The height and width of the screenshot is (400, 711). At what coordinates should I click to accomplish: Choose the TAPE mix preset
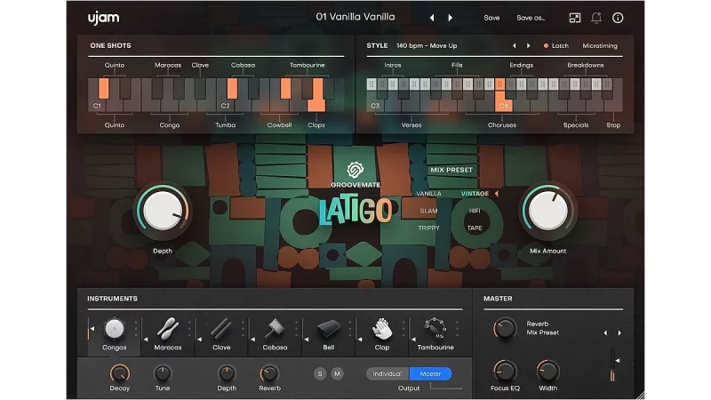475,228
